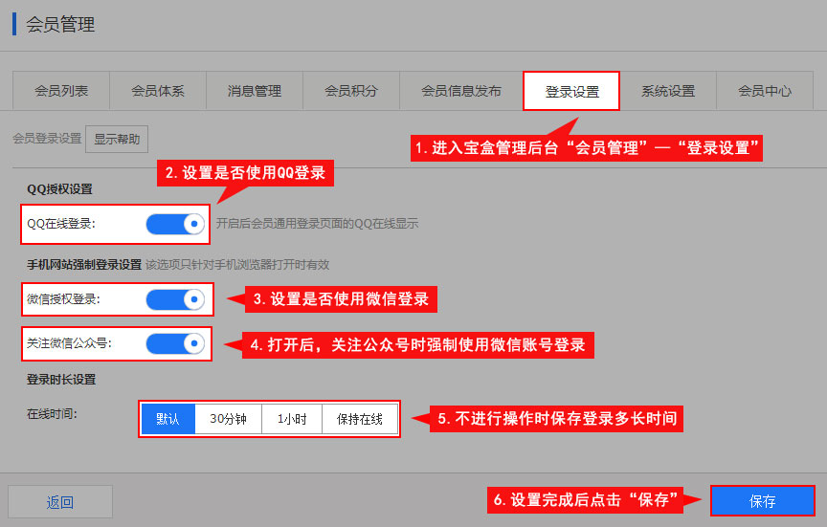Open the 会员信息发布 tab

(x=461, y=91)
